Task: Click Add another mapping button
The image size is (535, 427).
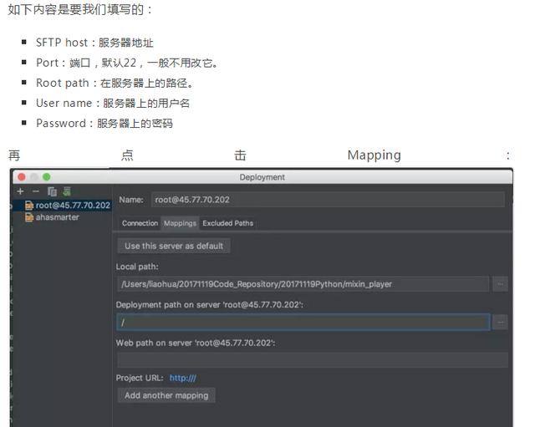Action: [166, 395]
